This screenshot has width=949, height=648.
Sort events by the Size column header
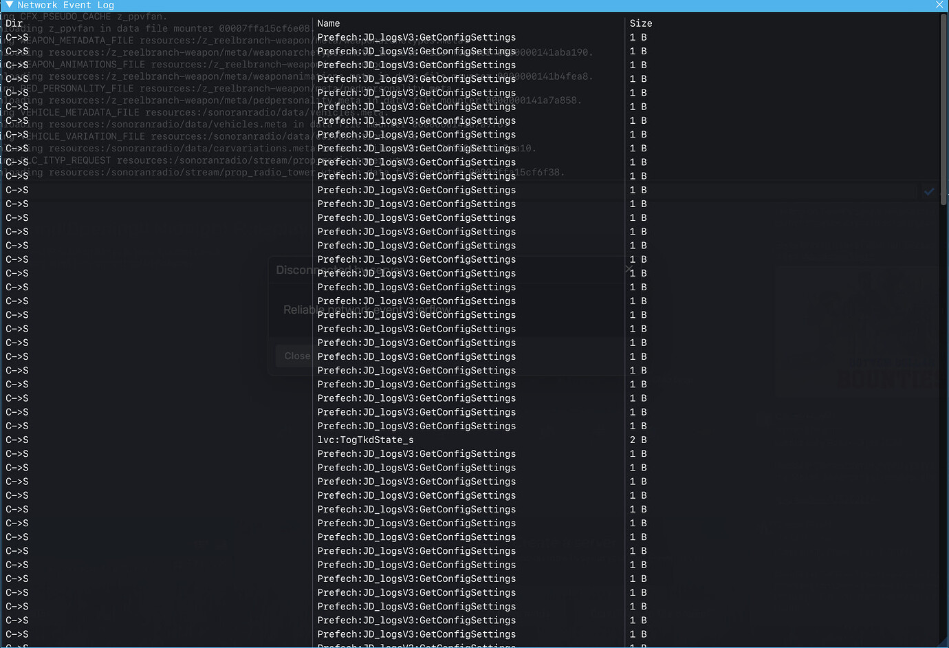pos(640,23)
